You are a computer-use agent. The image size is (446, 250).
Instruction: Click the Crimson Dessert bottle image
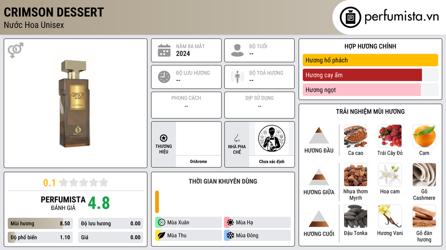(x=74, y=103)
